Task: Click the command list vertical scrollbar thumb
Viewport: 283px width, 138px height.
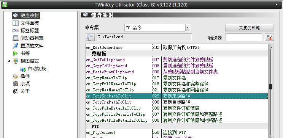Action: [270, 86]
